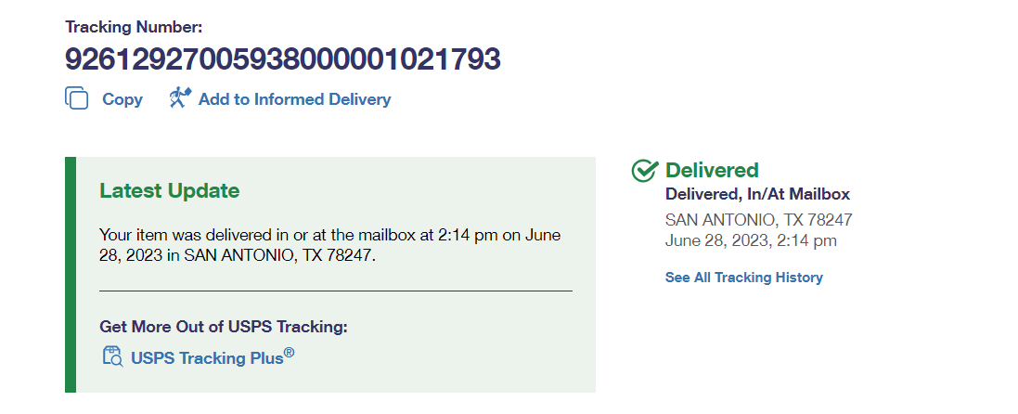Click the SAN ANTONIO, TX 78247 location text
This screenshot has height=414, width=1018.
point(758,220)
